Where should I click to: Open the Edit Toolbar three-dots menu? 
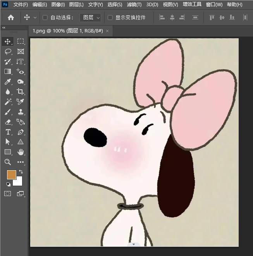21,162
